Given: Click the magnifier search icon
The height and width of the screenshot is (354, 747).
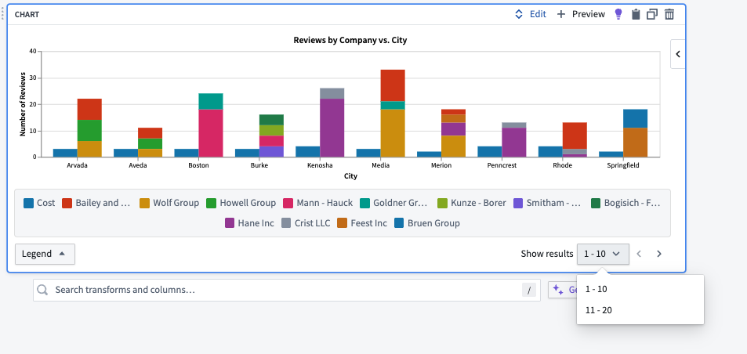Looking at the screenshot, I should point(43,291).
